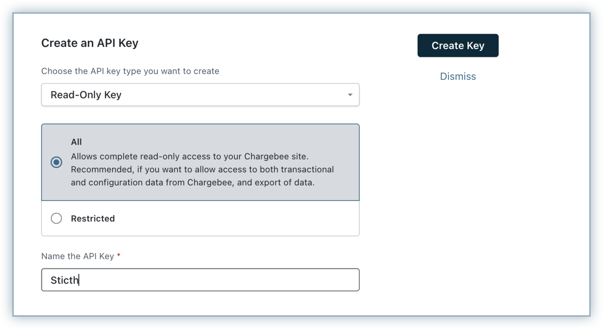Viewport: 603px width, 329px height.
Task: Click the Create an API Key heading
Action: click(x=90, y=43)
